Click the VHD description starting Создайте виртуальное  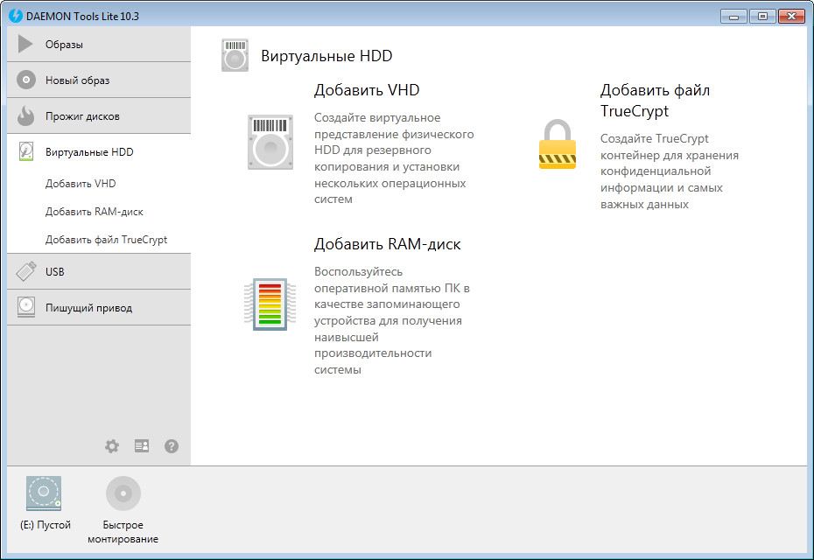point(394,158)
